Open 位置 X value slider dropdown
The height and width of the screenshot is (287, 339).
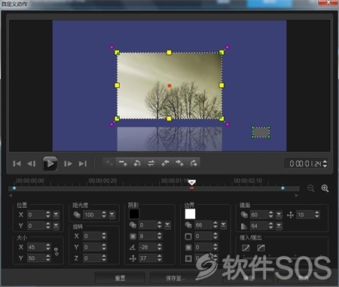pos(56,215)
